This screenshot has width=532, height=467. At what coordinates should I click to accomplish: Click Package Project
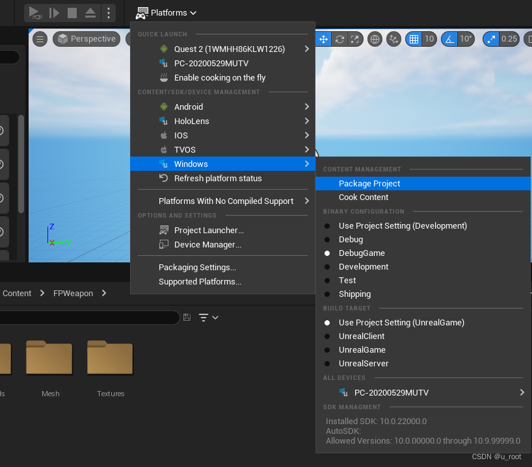(423, 184)
